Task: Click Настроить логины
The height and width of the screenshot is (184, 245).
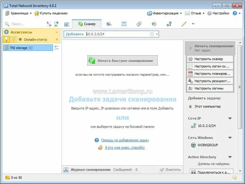Action: pyautogui.click(x=210, y=88)
